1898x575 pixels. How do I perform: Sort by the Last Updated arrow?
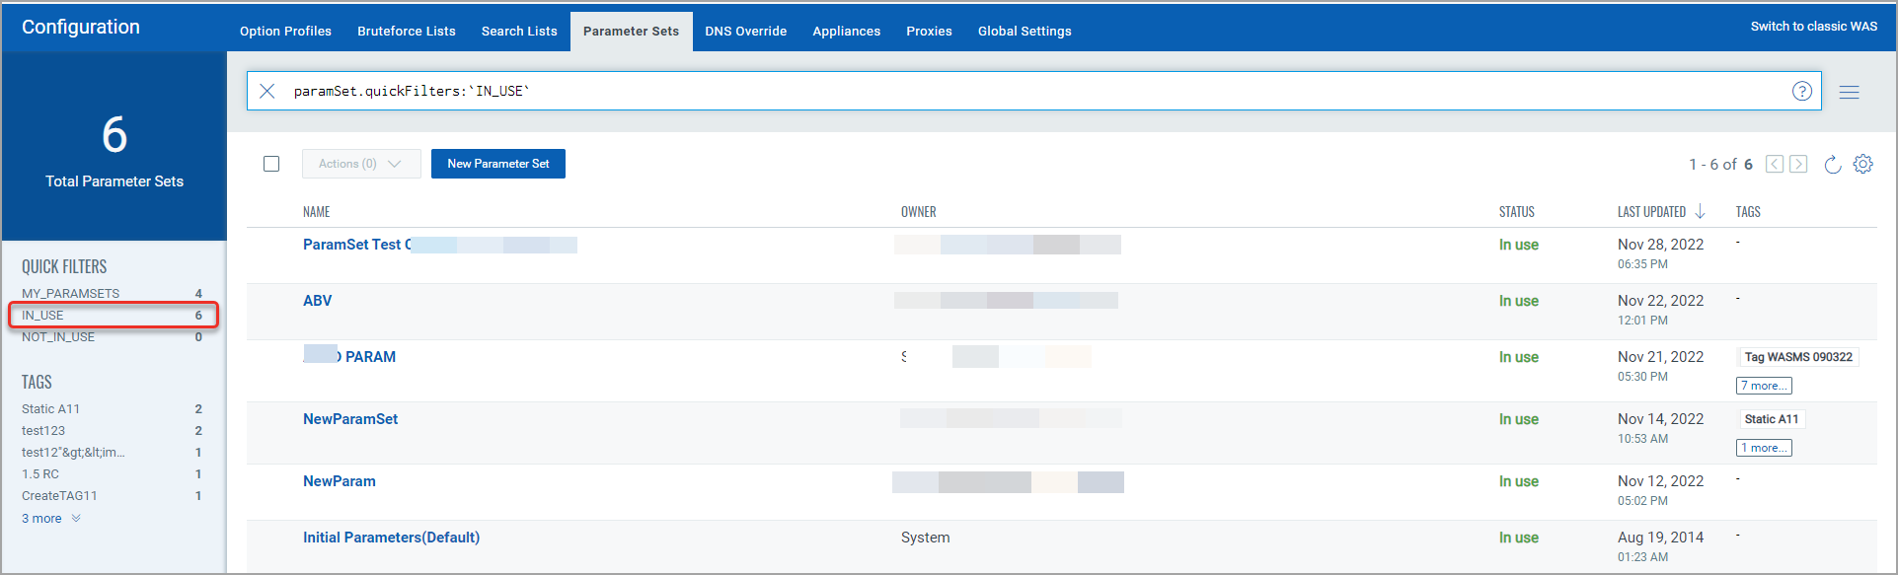pyautogui.click(x=1700, y=211)
